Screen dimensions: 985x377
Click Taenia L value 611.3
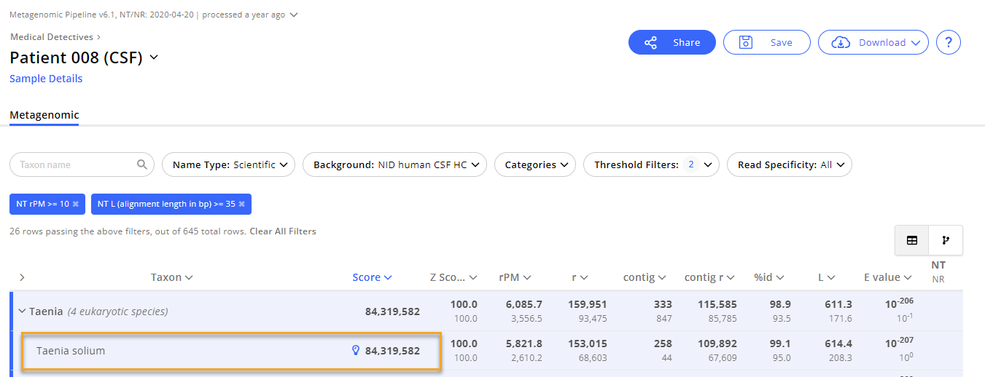840,304
